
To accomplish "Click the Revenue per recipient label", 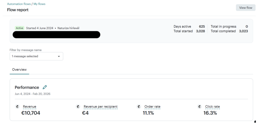I will (100, 107).
